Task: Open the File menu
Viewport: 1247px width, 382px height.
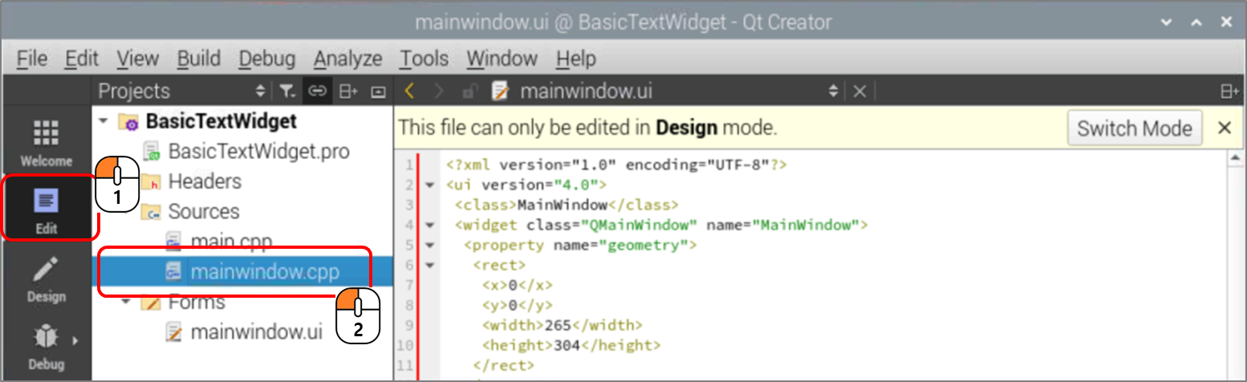Action: pyautogui.click(x=32, y=59)
